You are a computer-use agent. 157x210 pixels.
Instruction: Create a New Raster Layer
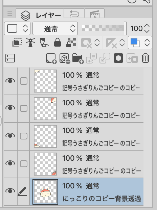click(x=51, y=58)
